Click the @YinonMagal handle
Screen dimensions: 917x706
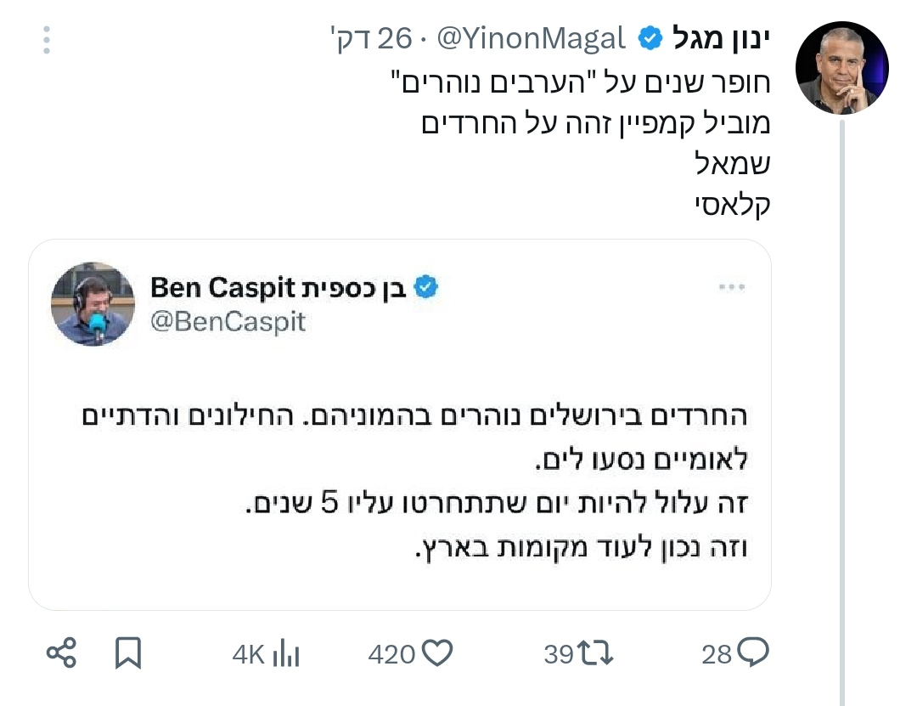[532, 39]
